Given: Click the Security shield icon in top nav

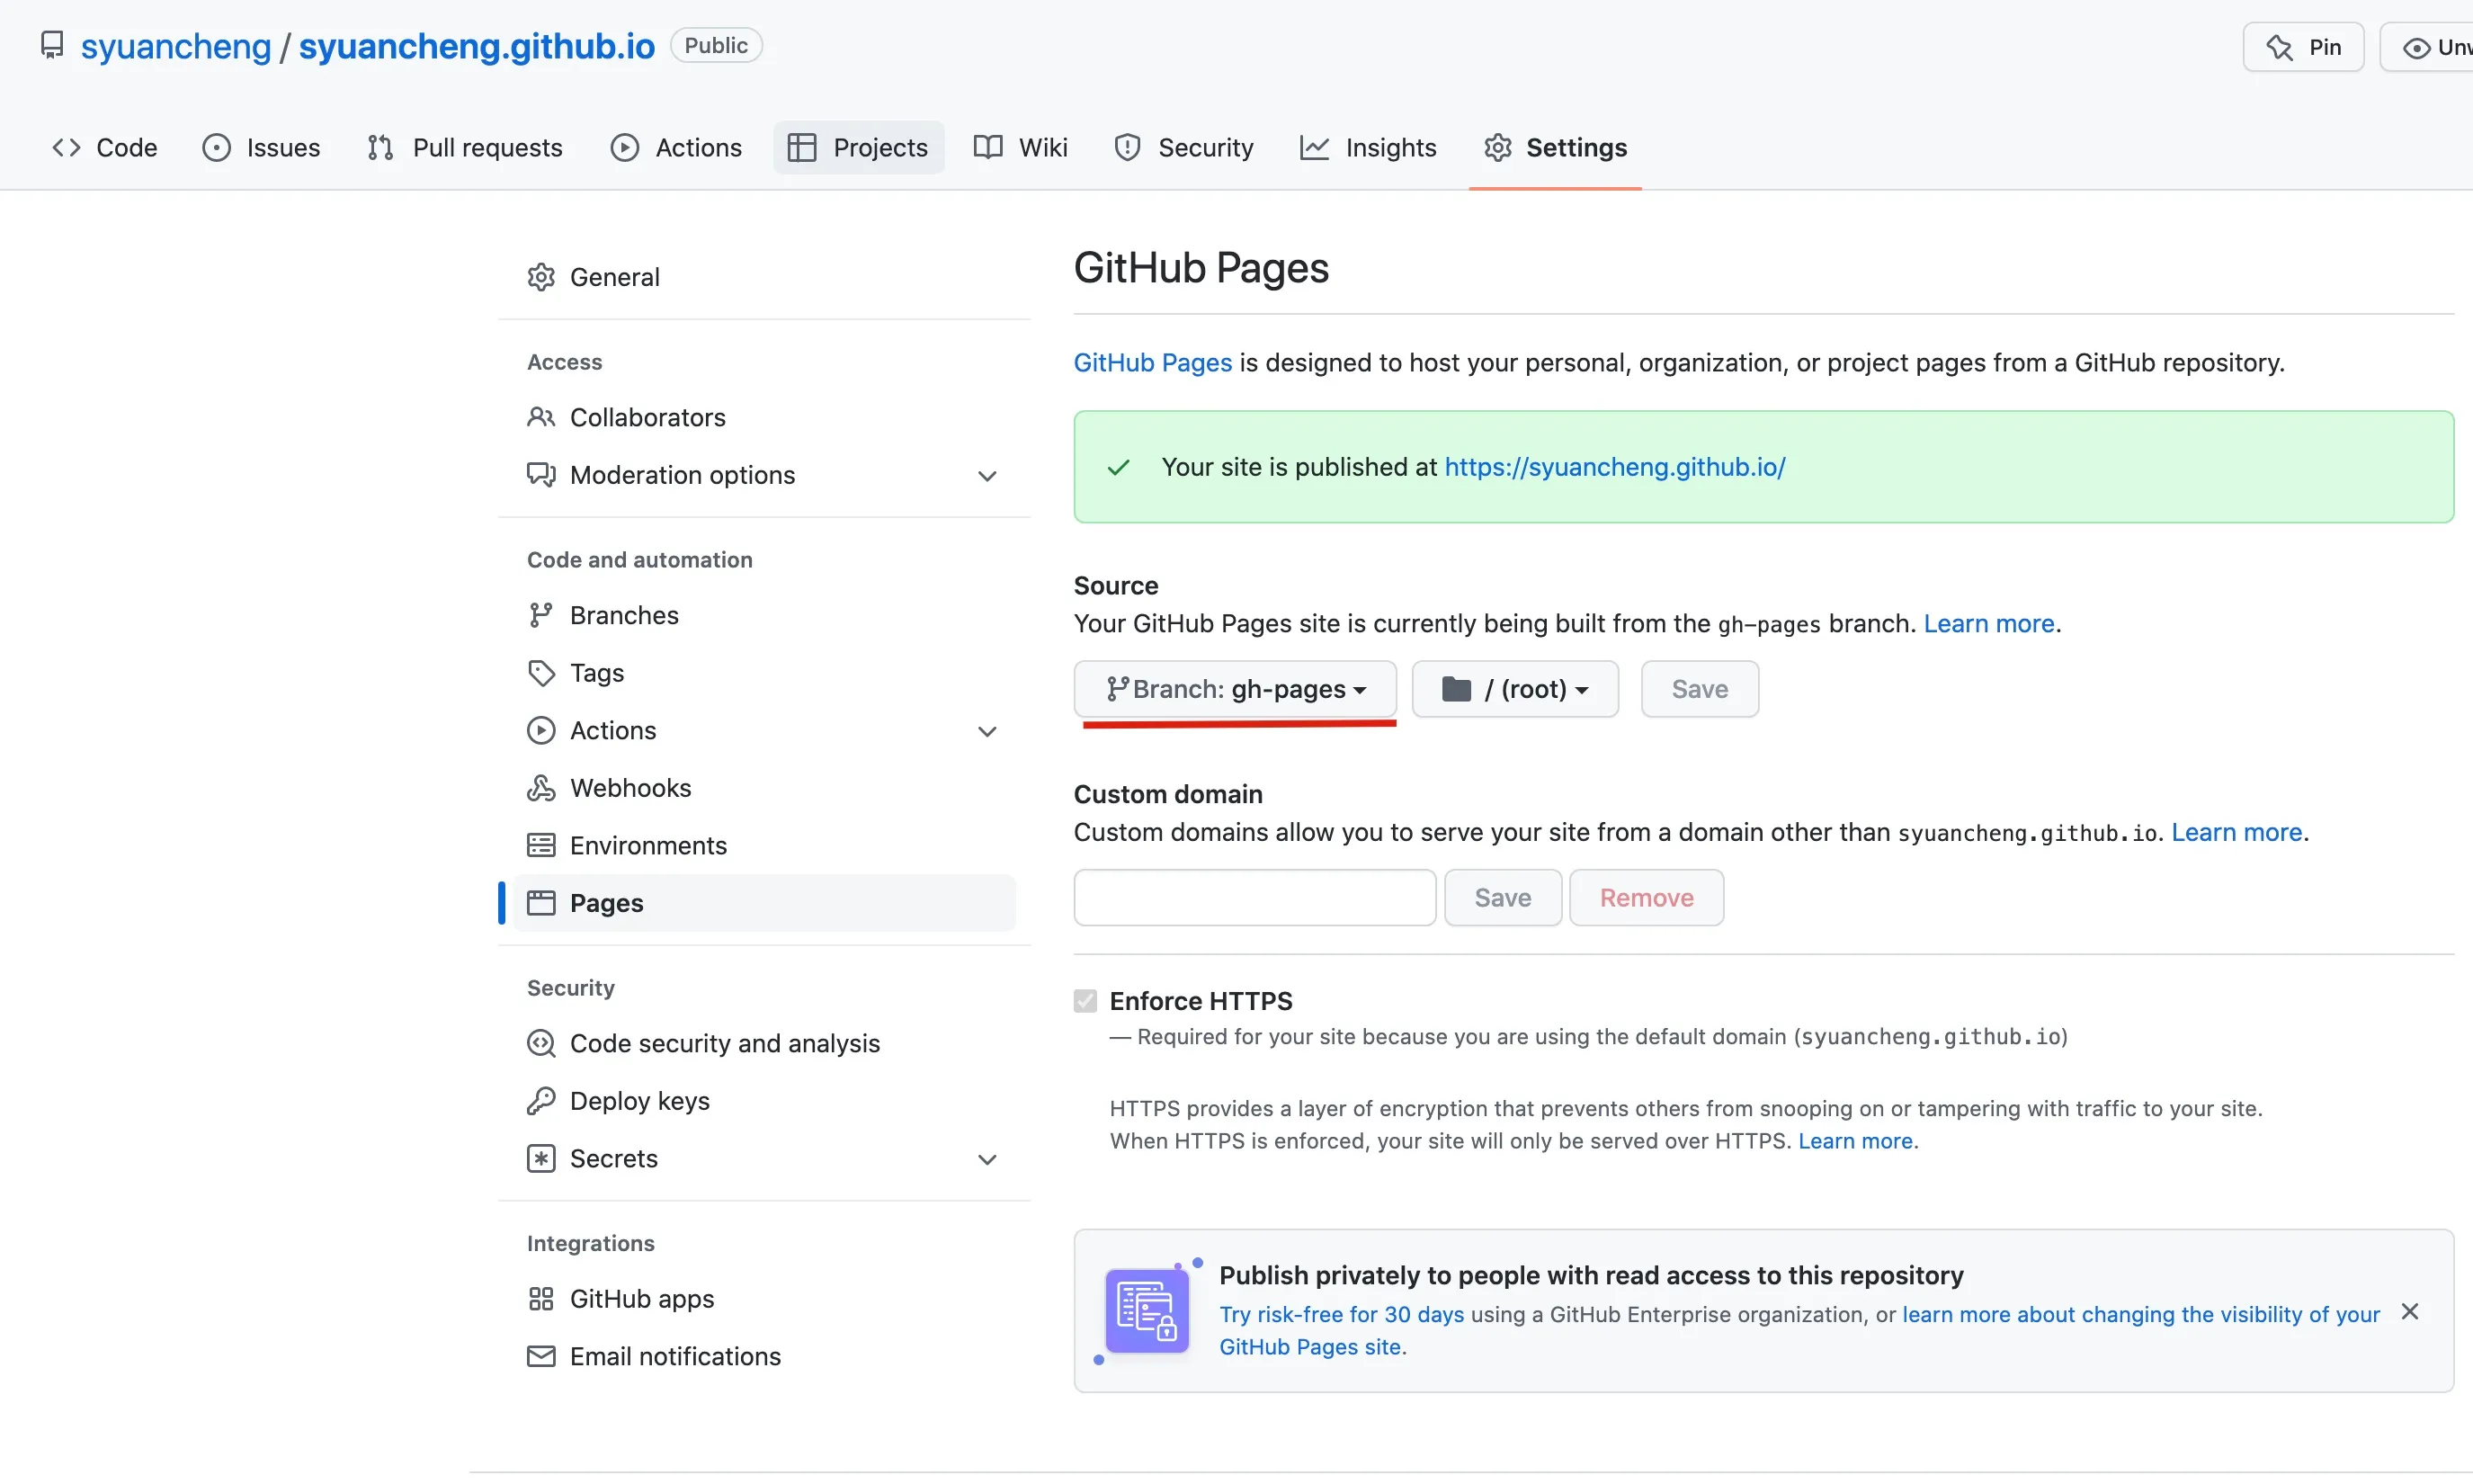Looking at the screenshot, I should pyautogui.click(x=1128, y=148).
